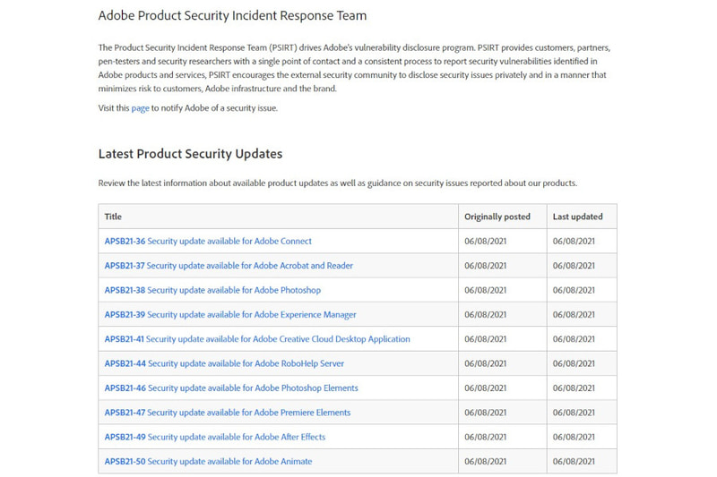
Task: Open APSB21-36 Adobe Connect security update
Action: pyautogui.click(x=208, y=241)
